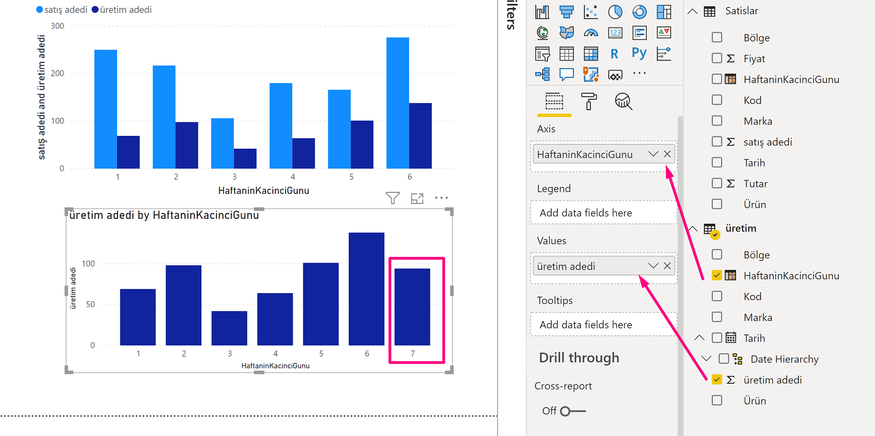Check satış adedi field checkbox
Image resolution: width=875 pixels, height=436 pixels.
[x=717, y=141]
